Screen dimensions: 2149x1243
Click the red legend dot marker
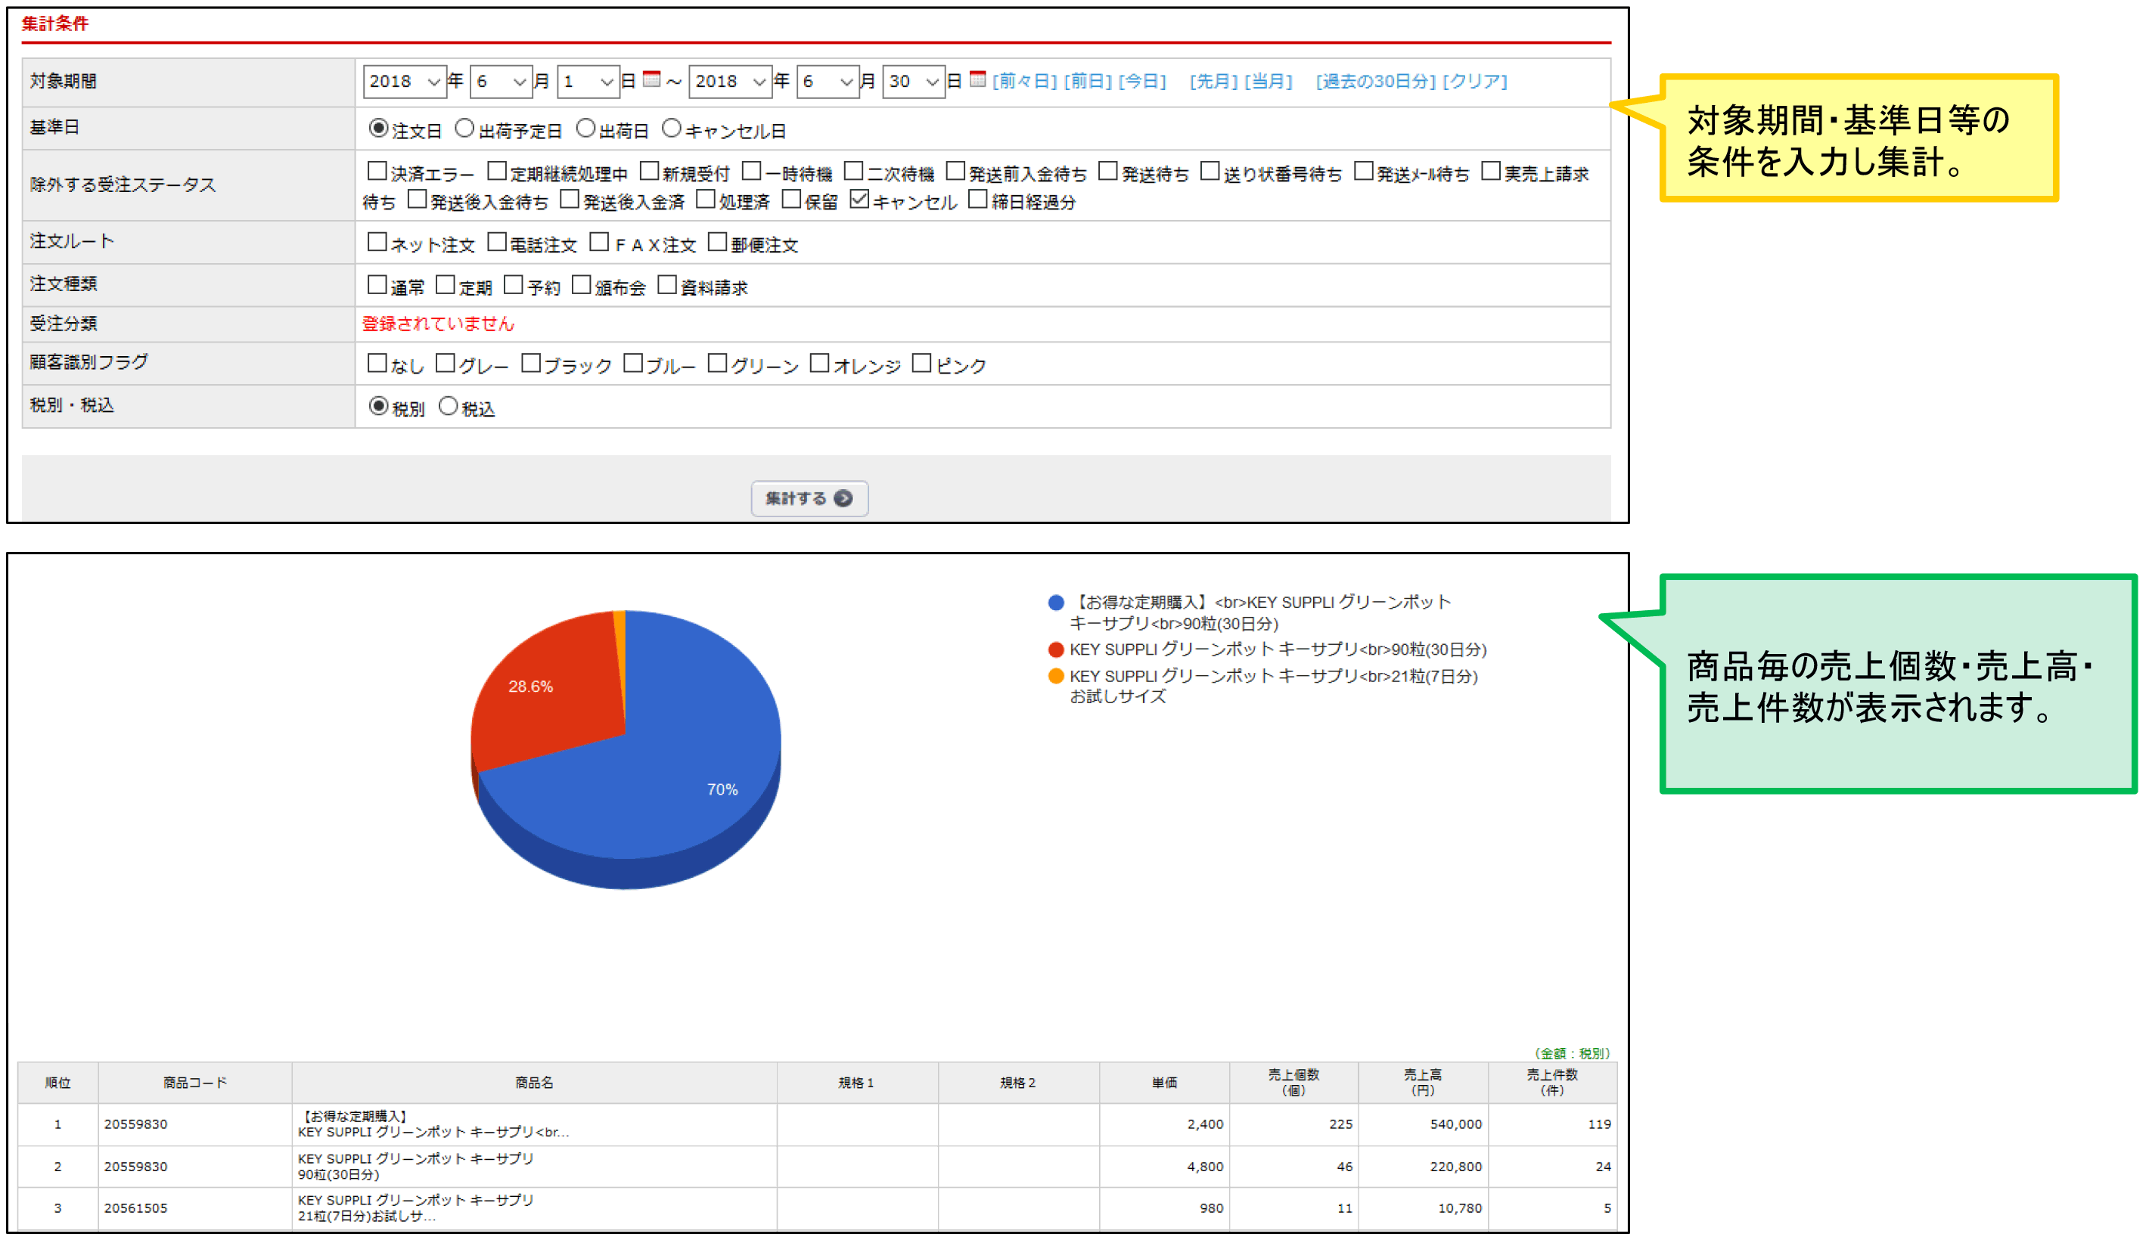pyautogui.click(x=1056, y=649)
